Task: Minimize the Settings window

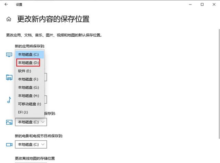Action: pyautogui.click(x=190, y=4)
